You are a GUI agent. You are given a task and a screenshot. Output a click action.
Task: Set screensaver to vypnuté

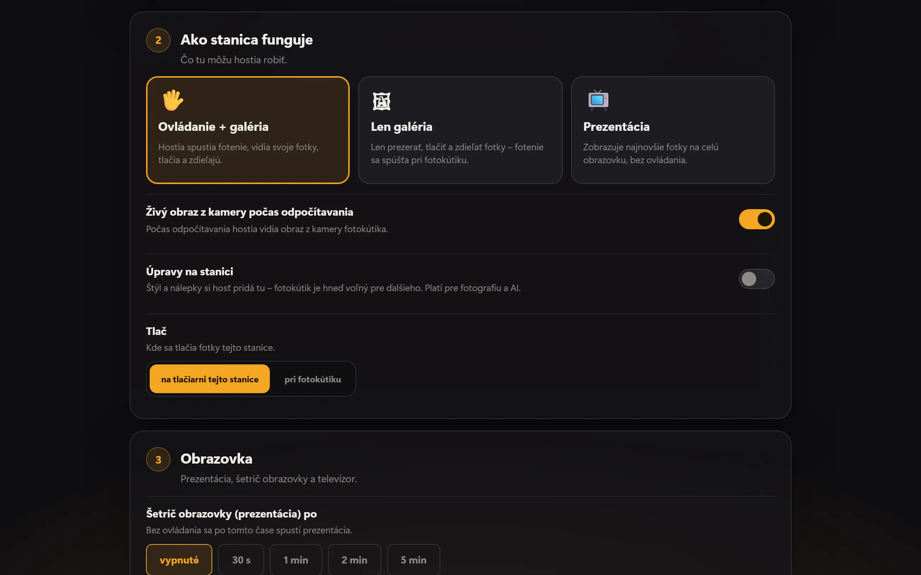click(x=179, y=560)
